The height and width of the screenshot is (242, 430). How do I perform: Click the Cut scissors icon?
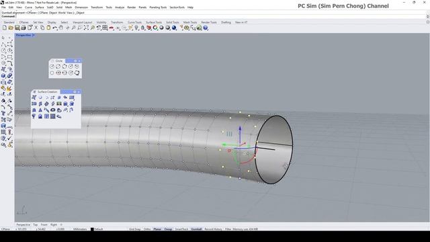click(36, 28)
